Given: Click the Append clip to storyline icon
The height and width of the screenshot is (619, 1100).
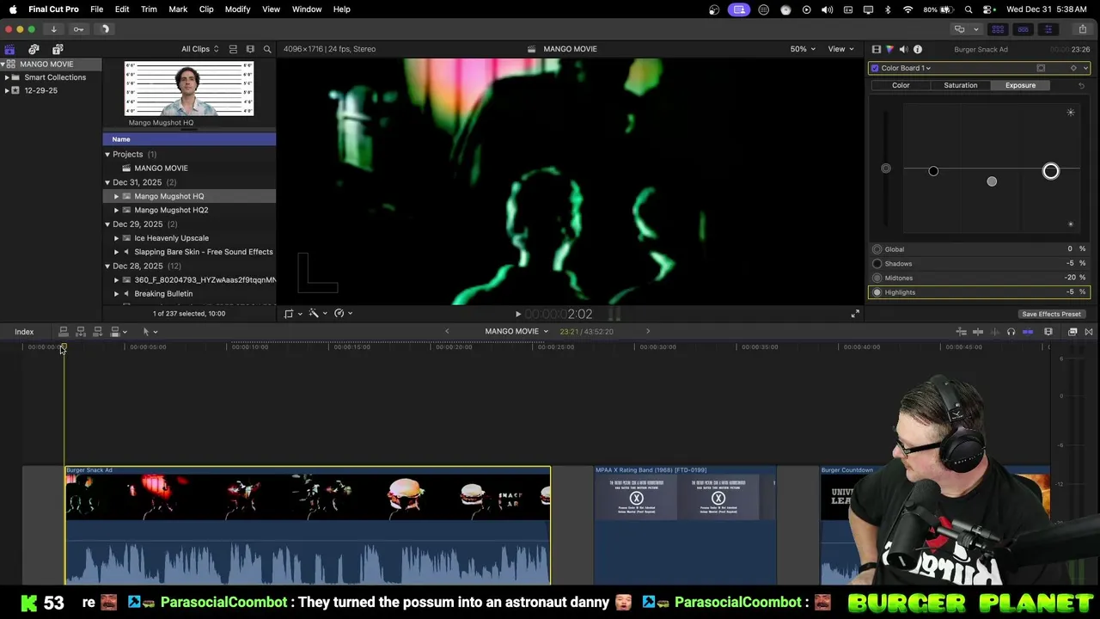Looking at the screenshot, I should coord(97,332).
